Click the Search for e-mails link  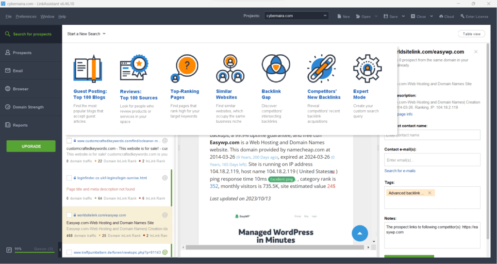[x=400, y=171]
